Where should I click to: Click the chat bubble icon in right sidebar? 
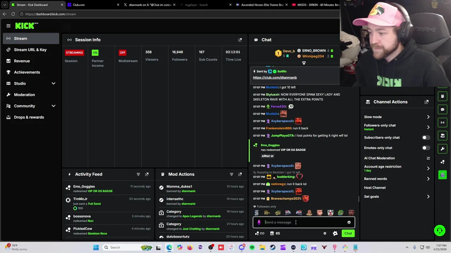(x=443, y=109)
